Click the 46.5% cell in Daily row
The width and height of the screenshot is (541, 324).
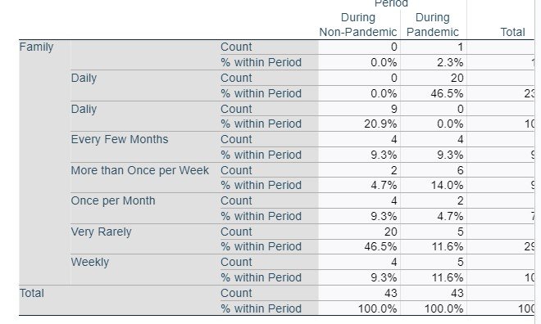[447, 93]
